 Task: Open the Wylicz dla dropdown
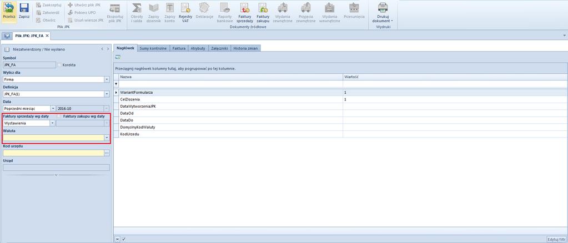pos(107,79)
